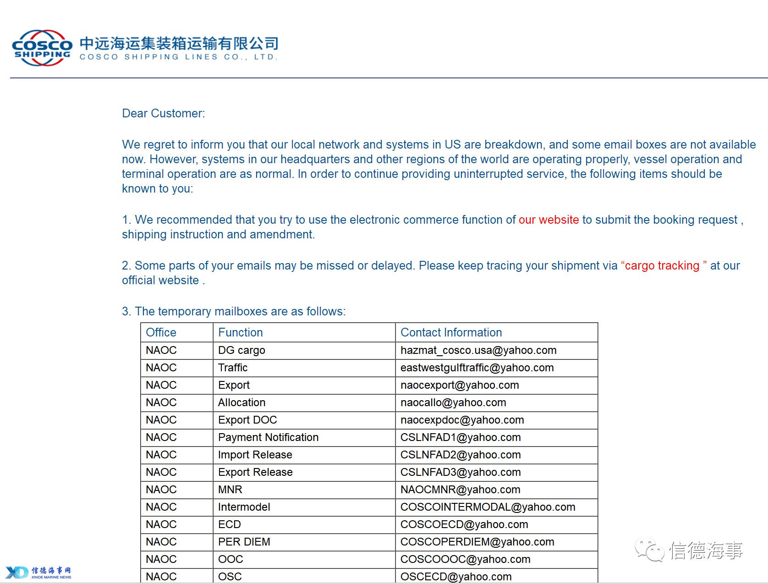768x584 pixels.
Task: Select email naocallo@yahoo.com
Action: [x=453, y=402]
